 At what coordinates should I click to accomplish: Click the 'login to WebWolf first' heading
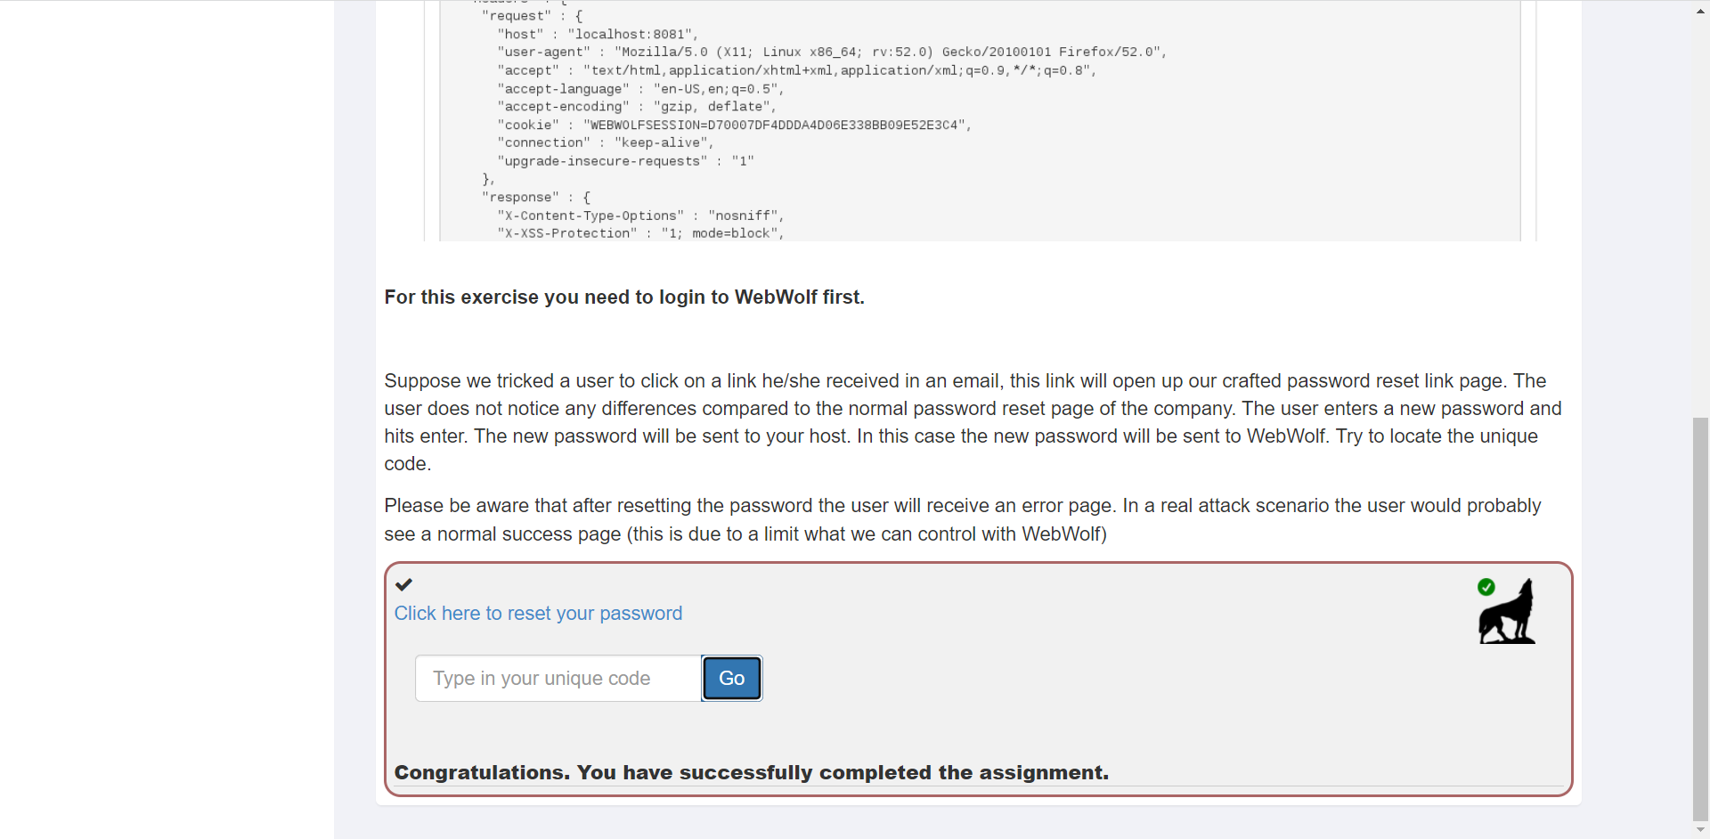(624, 297)
